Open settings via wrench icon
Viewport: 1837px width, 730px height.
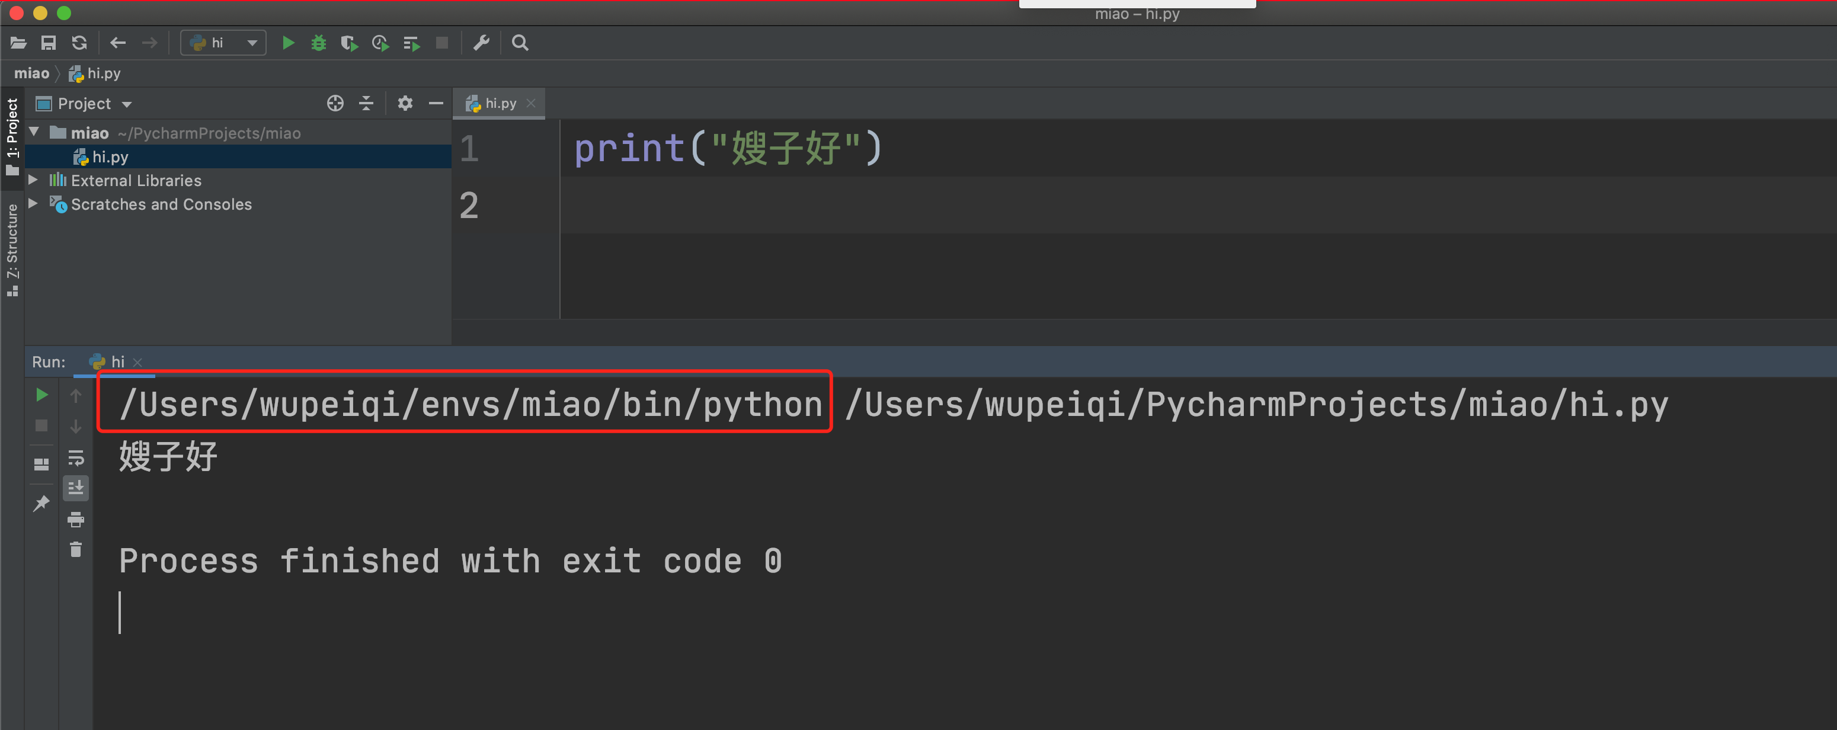click(x=482, y=43)
